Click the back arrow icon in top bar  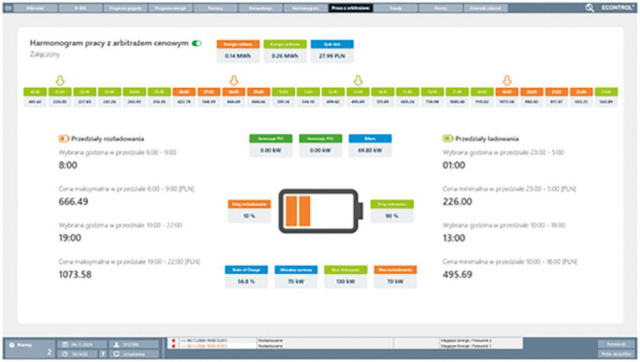coord(8,8)
